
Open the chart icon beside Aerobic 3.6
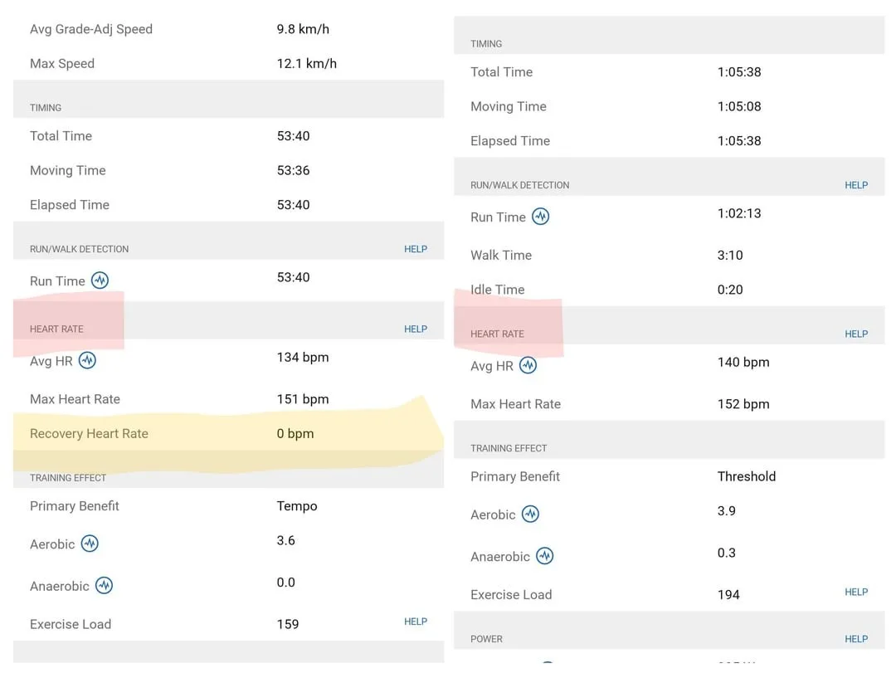click(x=90, y=544)
